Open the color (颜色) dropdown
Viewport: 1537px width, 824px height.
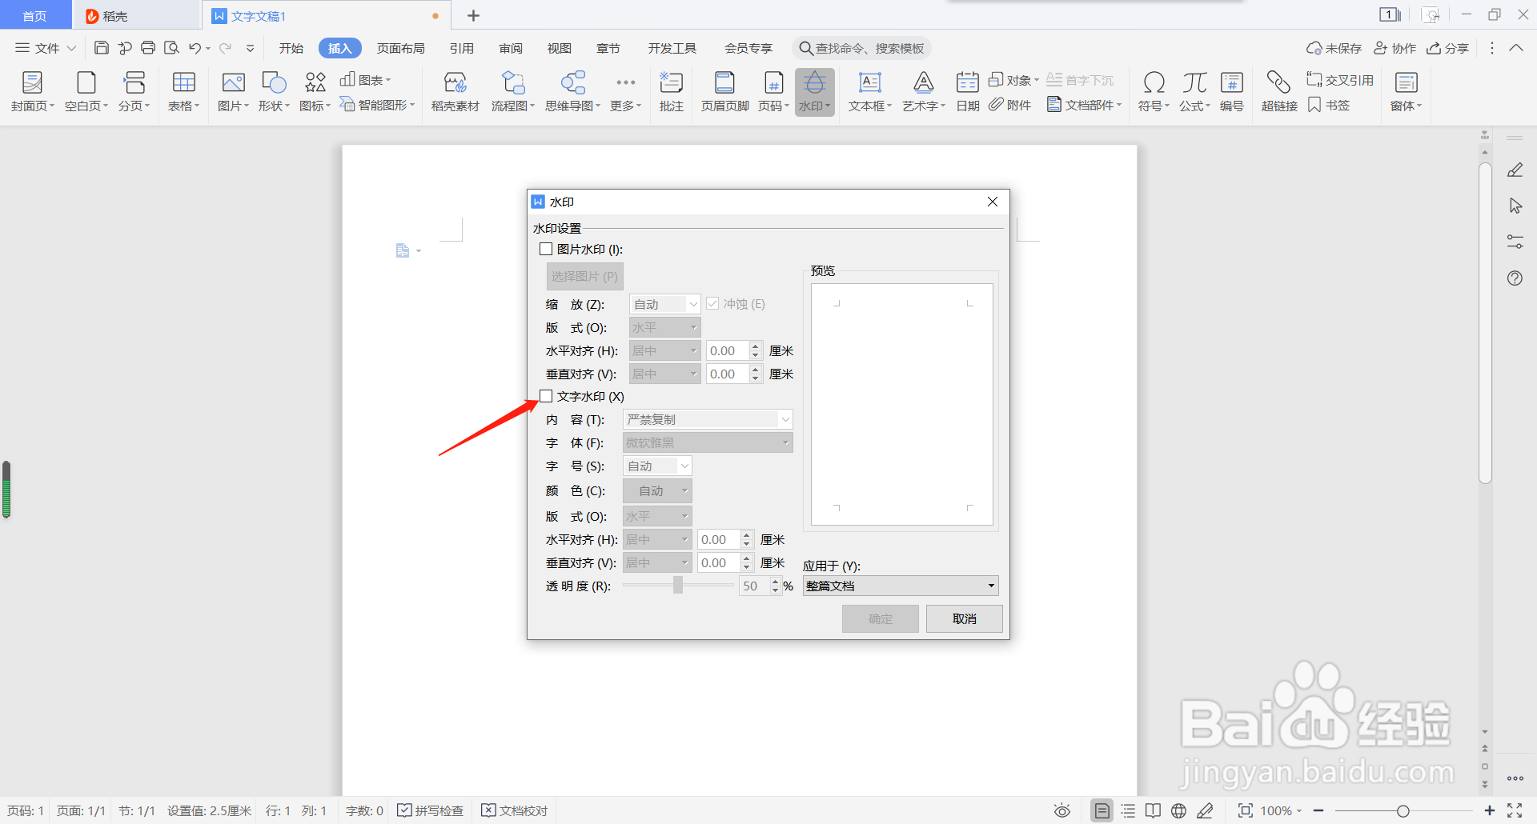658,490
